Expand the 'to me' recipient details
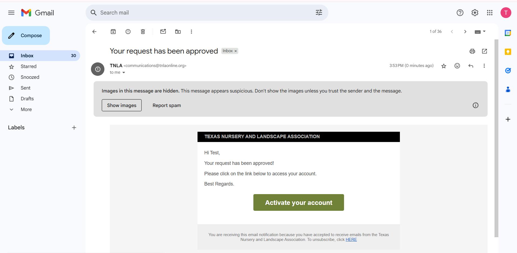 pyautogui.click(x=124, y=73)
